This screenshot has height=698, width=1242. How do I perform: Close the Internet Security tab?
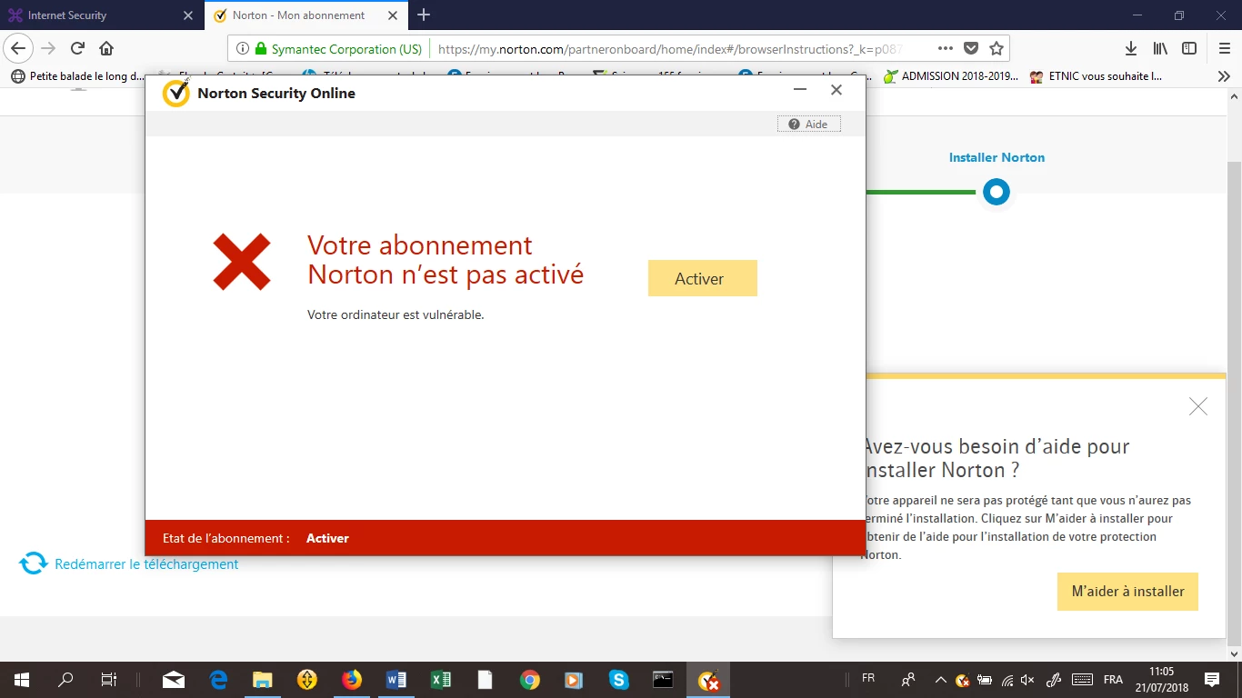[x=188, y=15]
